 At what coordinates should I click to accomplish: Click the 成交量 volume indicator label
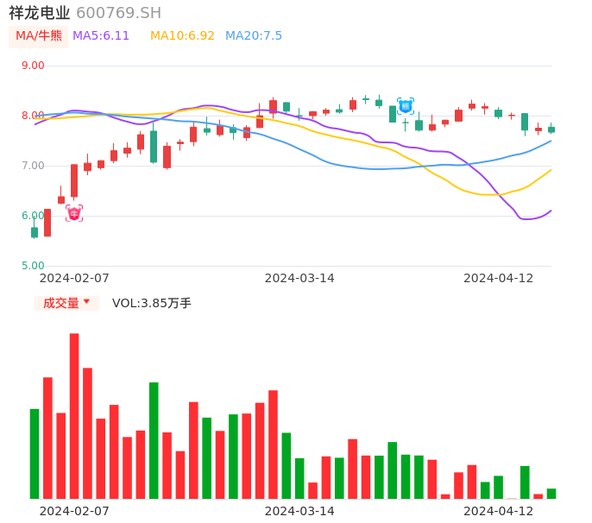coord(60,303)
